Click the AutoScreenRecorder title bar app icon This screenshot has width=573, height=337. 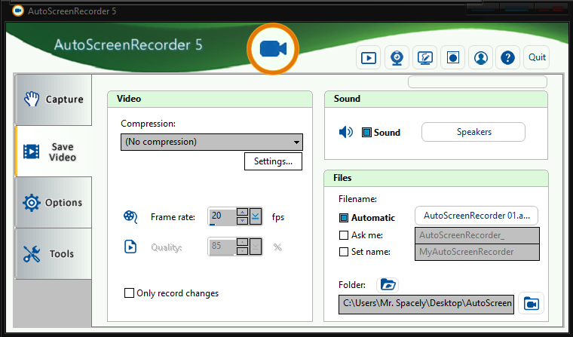18,11
